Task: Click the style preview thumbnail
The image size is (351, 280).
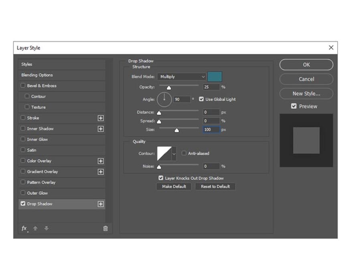Action: tap(306, 140)
